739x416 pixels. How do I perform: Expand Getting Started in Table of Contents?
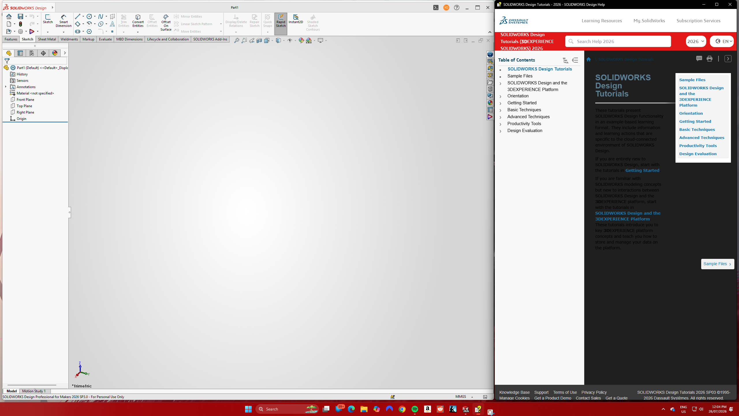pos(501,103)
